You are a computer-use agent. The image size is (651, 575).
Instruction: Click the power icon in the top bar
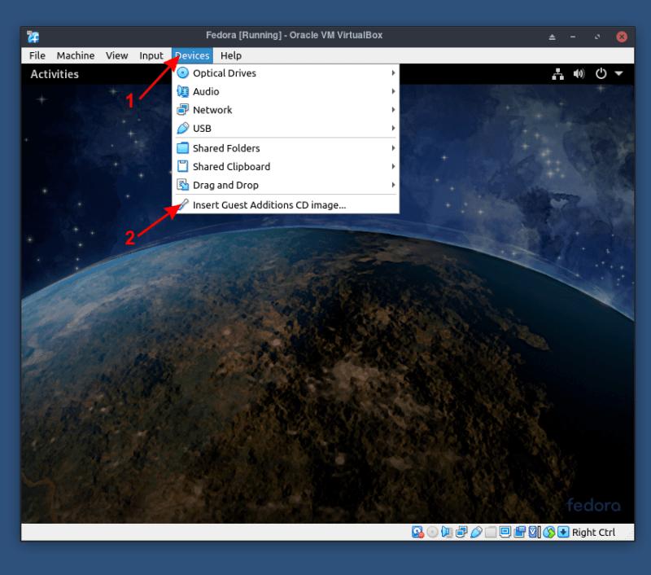600,73
